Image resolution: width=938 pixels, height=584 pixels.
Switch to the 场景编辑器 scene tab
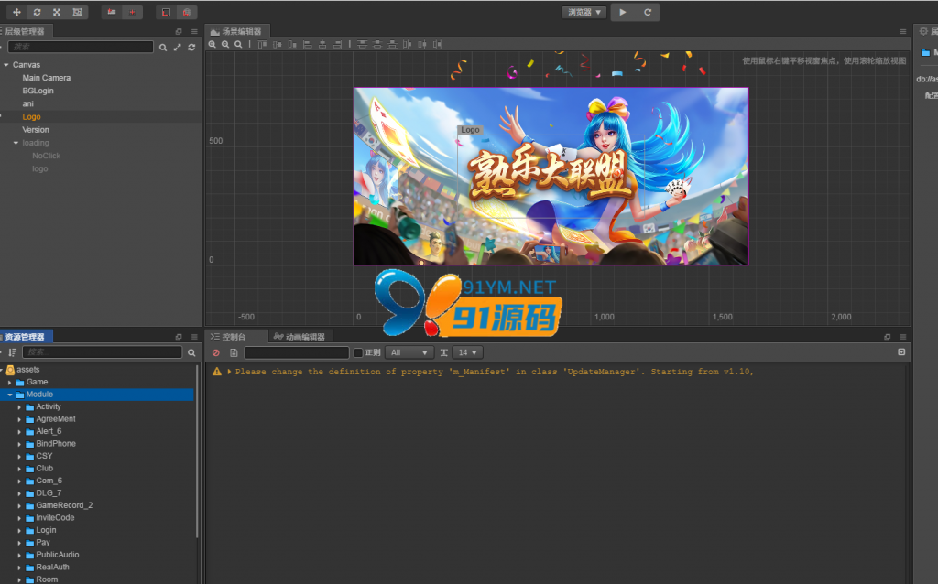click(237, 31)
